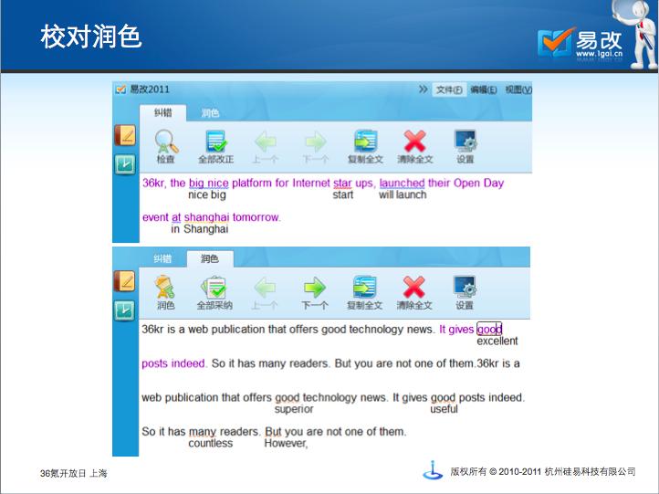Click 复制全文 icon in lower toolbar
659x494 pixels.
(x=365, y=287)
